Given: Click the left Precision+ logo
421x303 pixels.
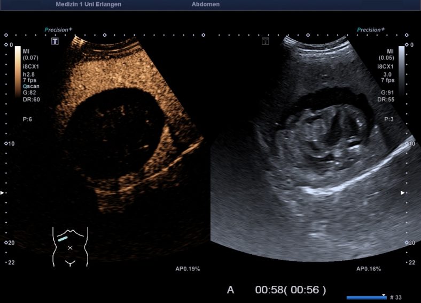Looking at the screenshot, I should [x=59, y=30].
